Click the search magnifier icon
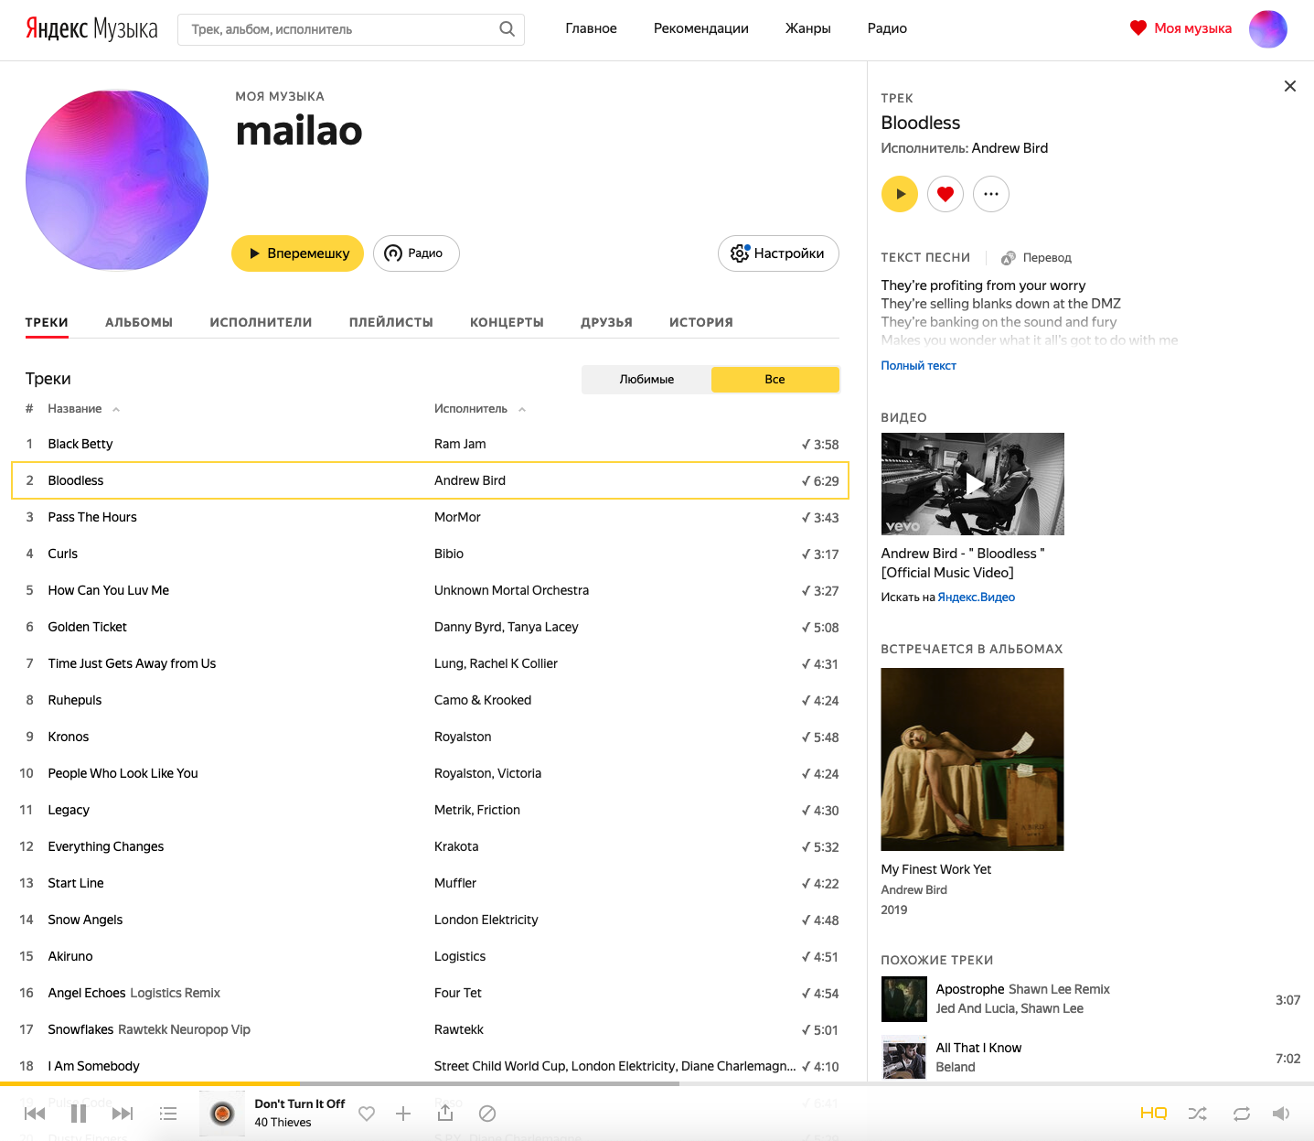Viewport: 1314px width, 1141px height. (507, 29)
